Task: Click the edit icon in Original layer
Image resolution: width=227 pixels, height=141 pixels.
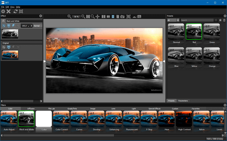Action: [x=4, y=47]
